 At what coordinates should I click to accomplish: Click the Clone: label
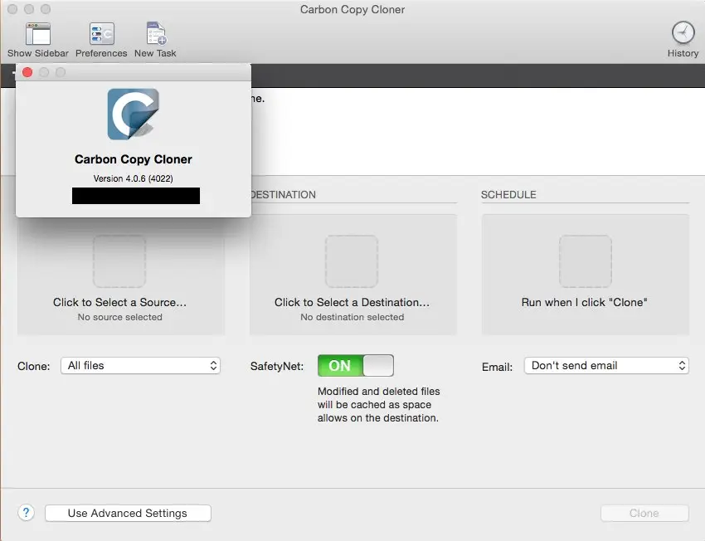click(x=34, y=366)
